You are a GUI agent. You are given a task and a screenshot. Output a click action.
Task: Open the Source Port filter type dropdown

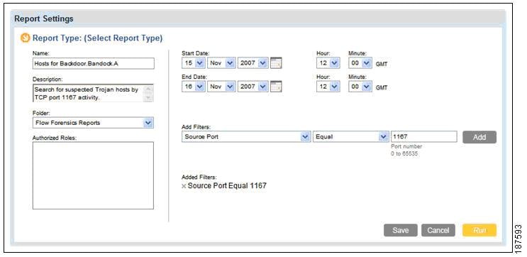click(246, 136)
